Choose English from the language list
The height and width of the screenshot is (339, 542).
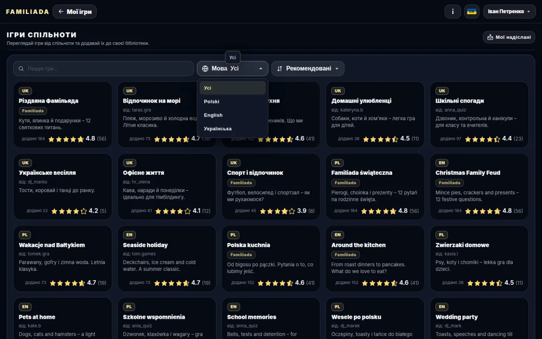(x=232, y=115)
